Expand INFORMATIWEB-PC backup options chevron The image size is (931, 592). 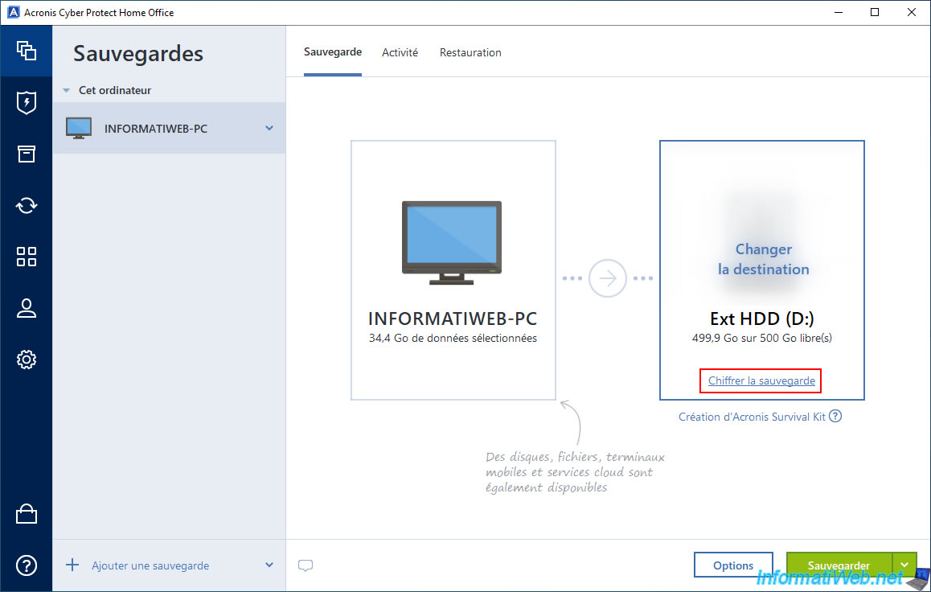pyautogui.click(x=269, y=128)
